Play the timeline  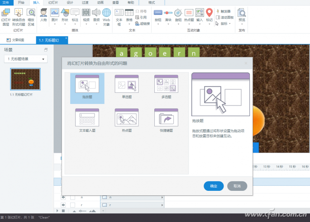(57, 211)
